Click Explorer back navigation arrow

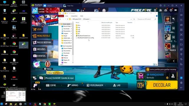[x=60, y=19]
